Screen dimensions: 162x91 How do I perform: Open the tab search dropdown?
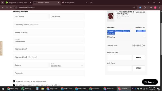[x=2, y=3]
